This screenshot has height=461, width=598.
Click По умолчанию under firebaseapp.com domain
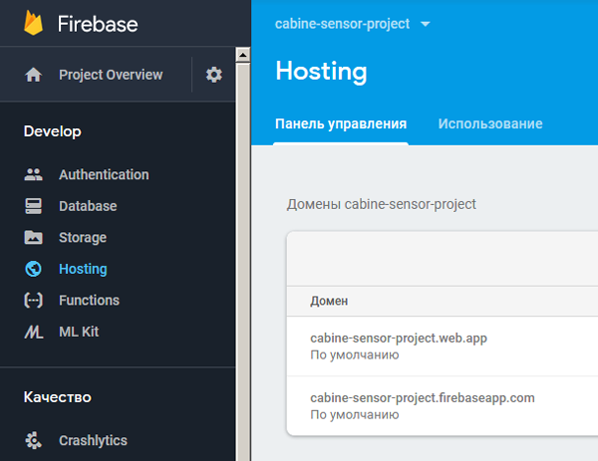pyautogui.click(x=354, y=414)
